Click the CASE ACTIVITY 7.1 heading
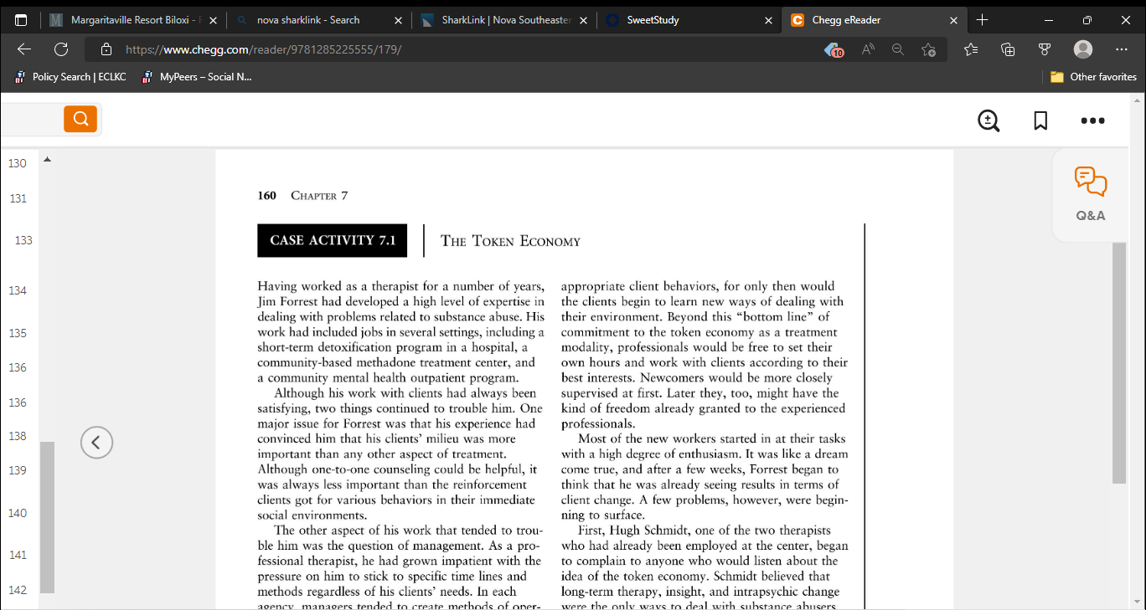 coord(333,240)
